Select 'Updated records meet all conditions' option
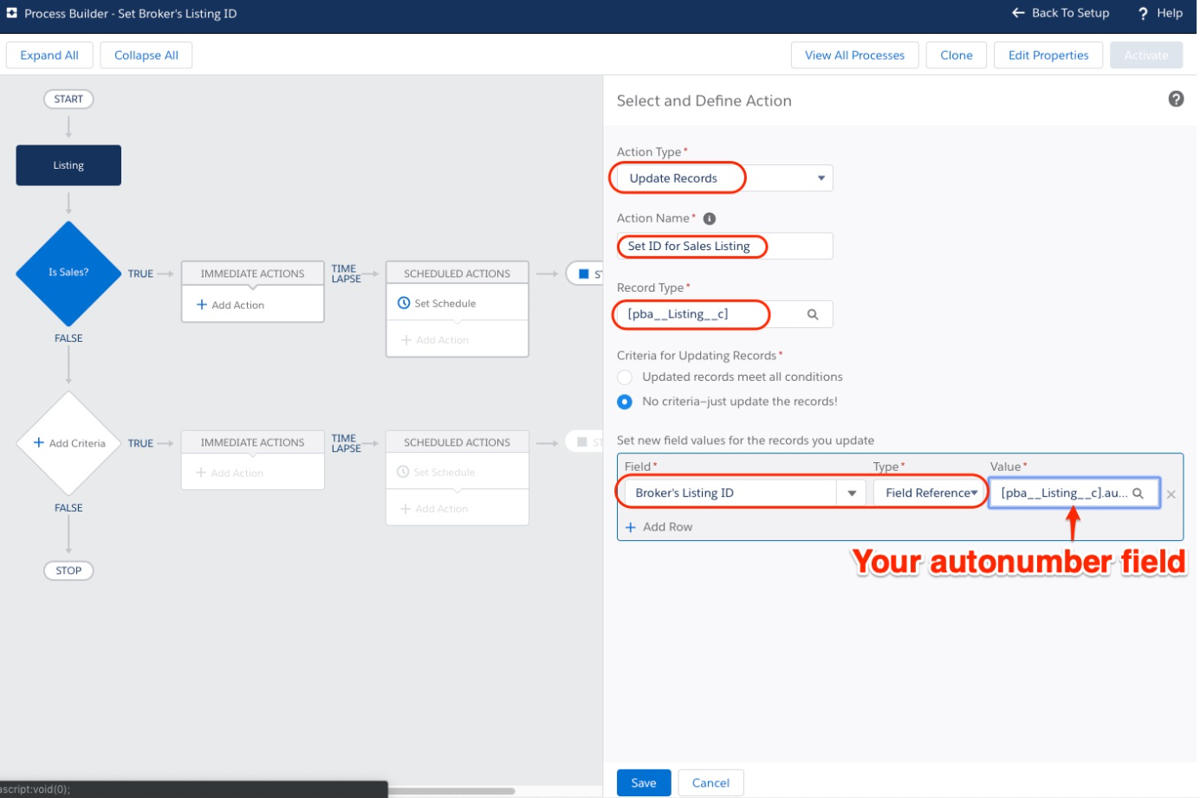This screenshot has width=1200, height=798. (625, 377)
